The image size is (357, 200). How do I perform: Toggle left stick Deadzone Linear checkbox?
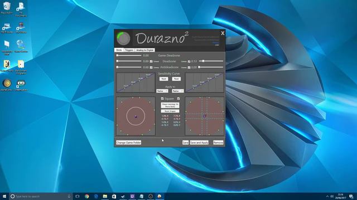click(x=151, y=62)
